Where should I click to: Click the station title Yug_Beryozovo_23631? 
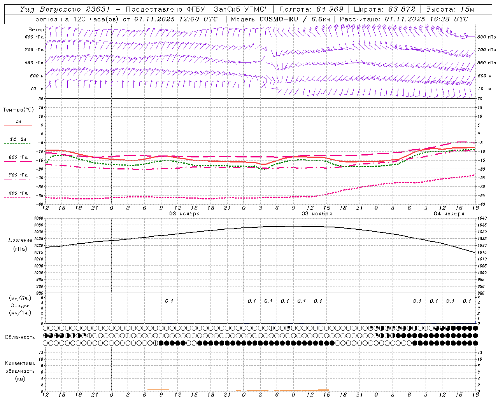tap(65, 9)
